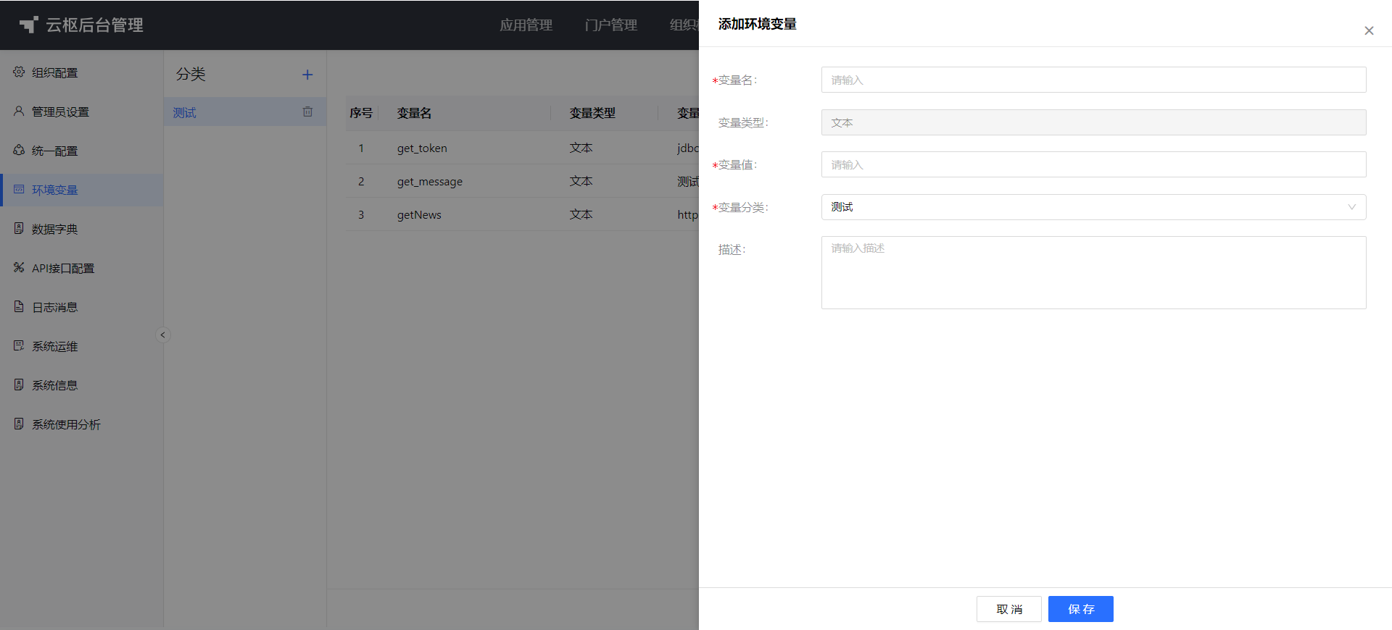Open 门户管理 in top navigation
The height and width of the screenshot is (630, 1392).
pos(611,25)
